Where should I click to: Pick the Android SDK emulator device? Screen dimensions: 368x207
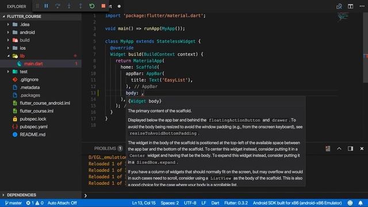(297, 203)
